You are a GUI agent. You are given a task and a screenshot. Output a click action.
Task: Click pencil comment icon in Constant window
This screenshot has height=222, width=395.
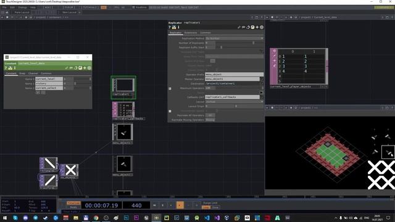click(67, 68)
